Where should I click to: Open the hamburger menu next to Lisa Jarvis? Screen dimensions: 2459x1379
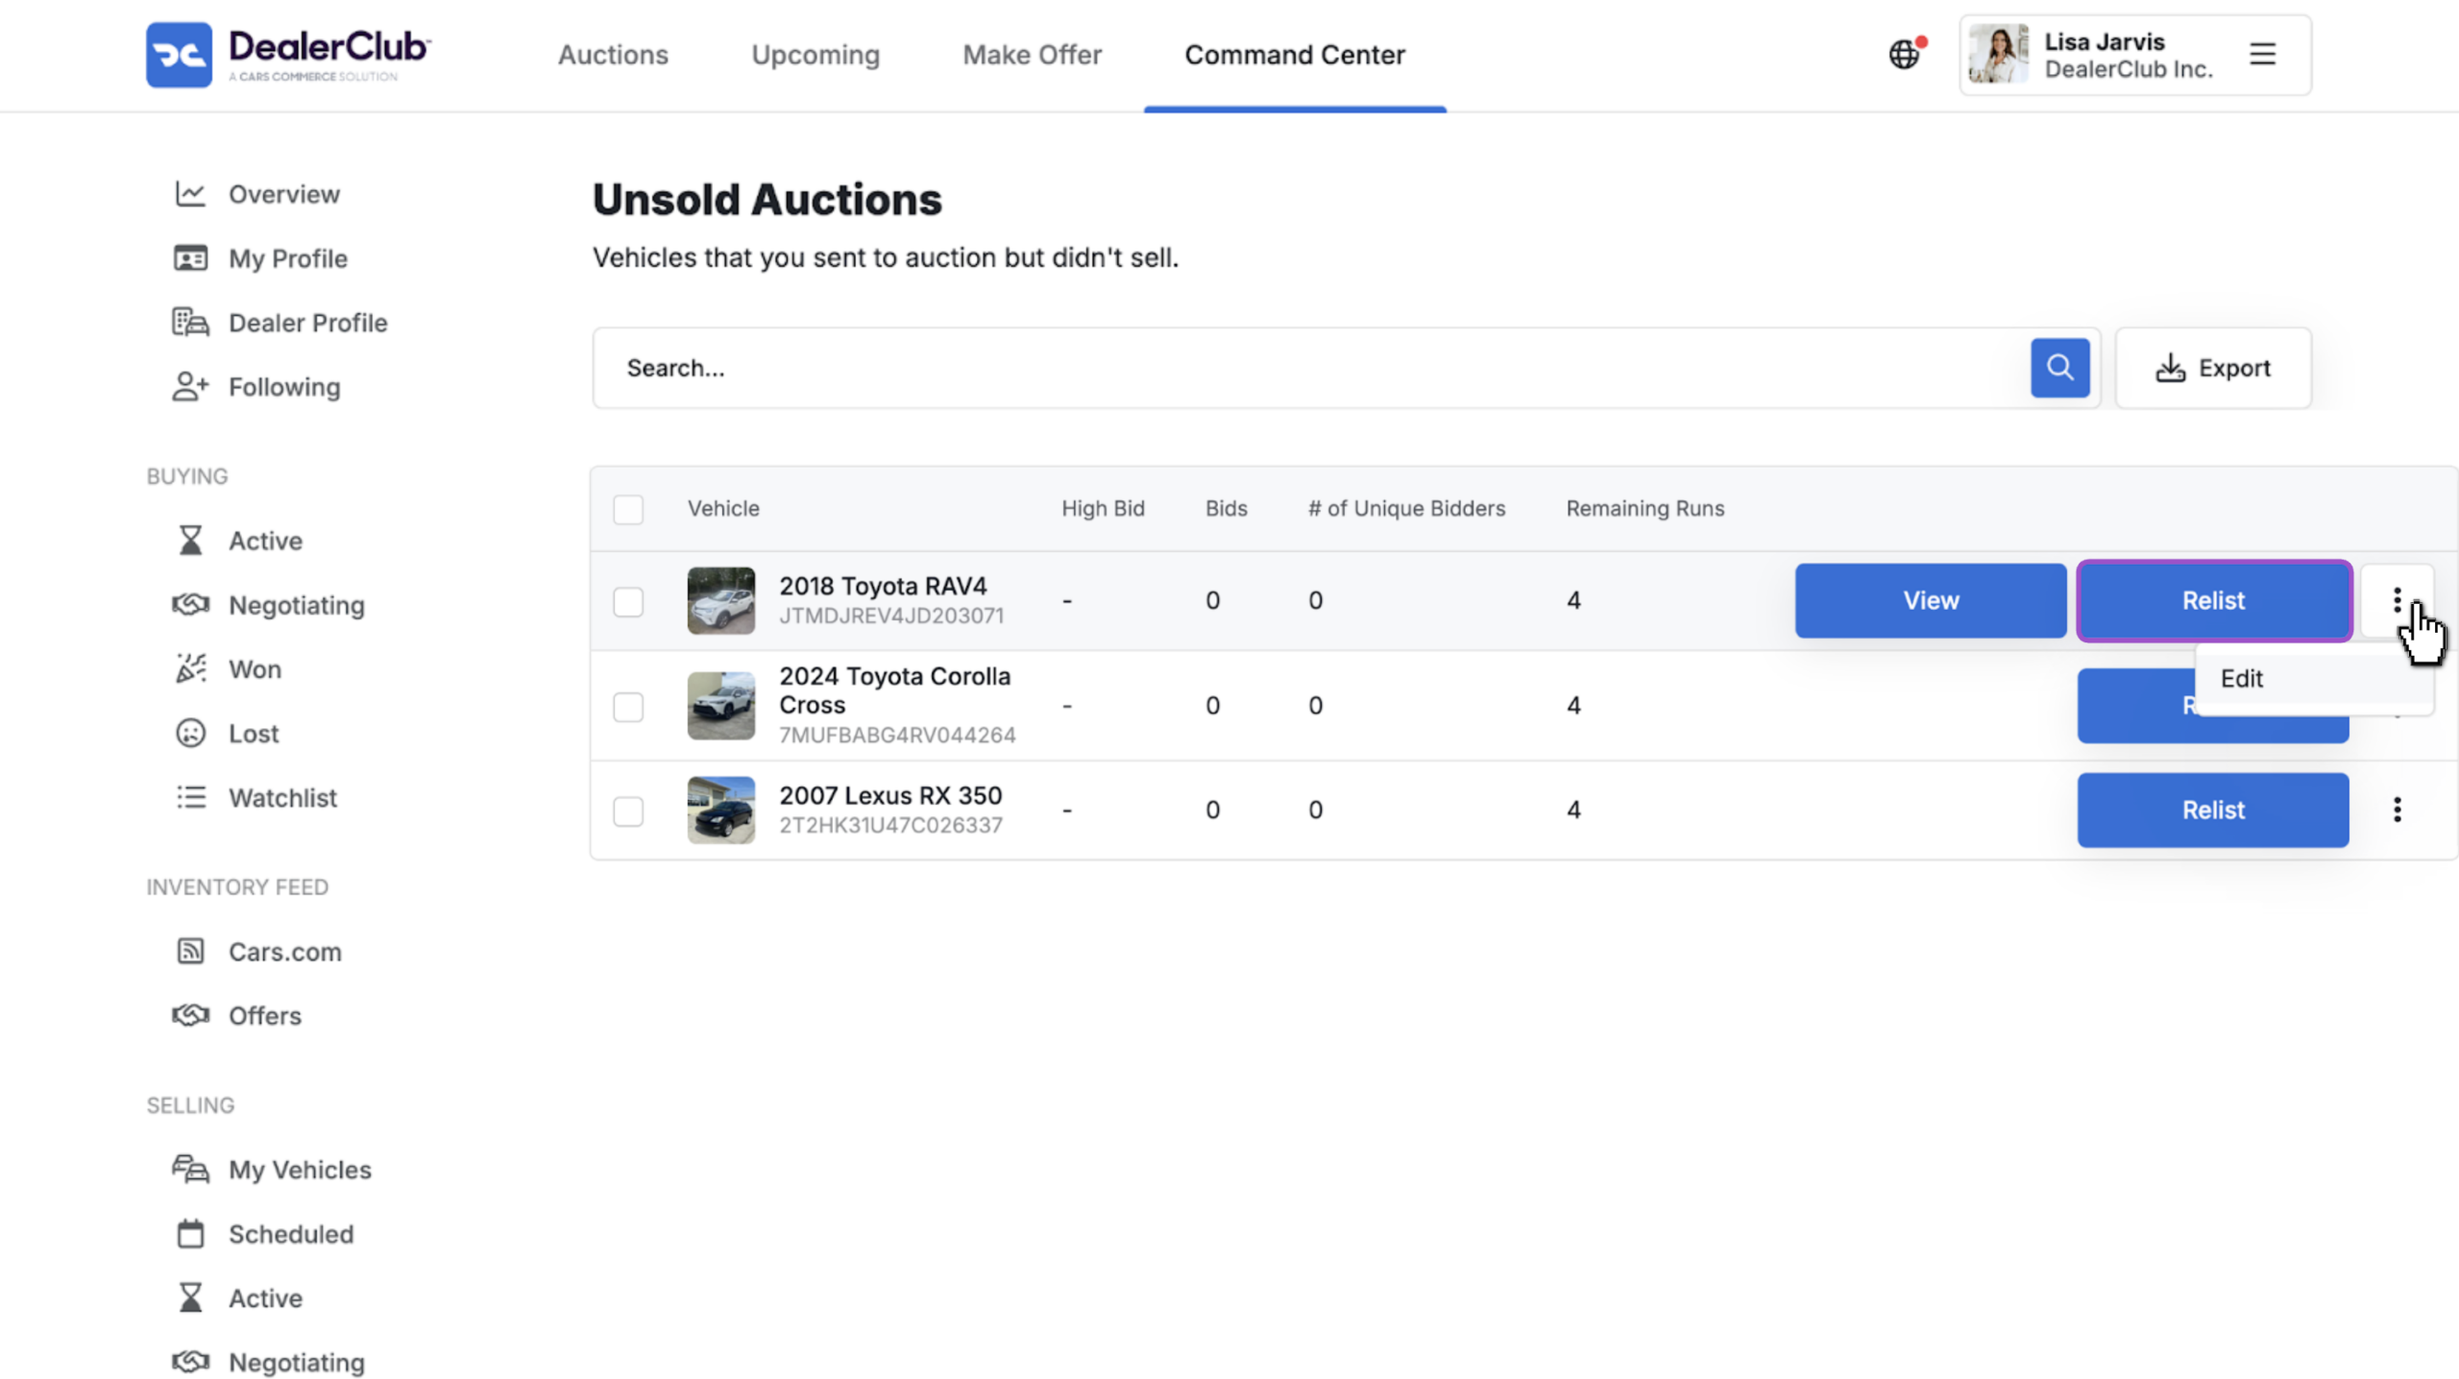pos(2263,55)
